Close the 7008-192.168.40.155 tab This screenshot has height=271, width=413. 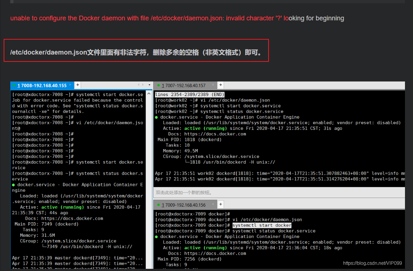pyautogui.click(x=70, y=85)
